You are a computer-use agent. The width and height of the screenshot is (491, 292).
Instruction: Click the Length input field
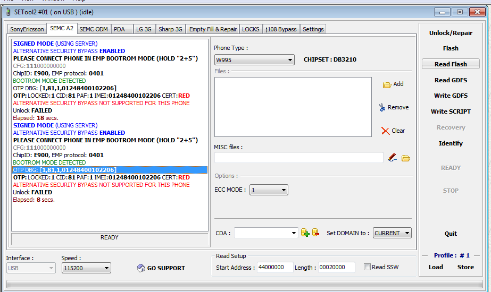pyautogui.click(x=336, y=267)
